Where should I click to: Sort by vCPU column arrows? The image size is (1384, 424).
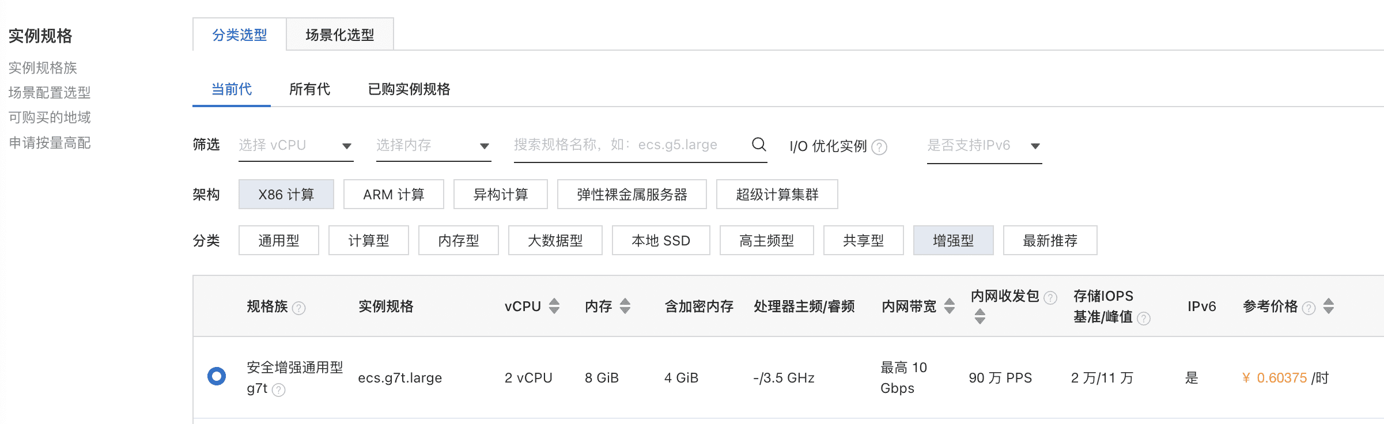pos(554,306)
